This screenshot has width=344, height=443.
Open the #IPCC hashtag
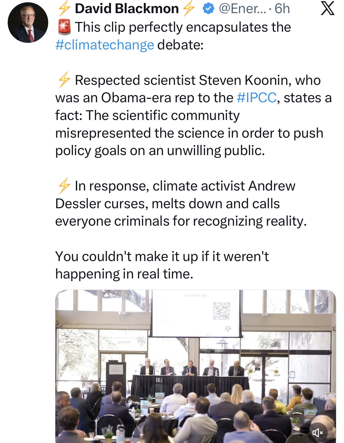tap(256, 98)
